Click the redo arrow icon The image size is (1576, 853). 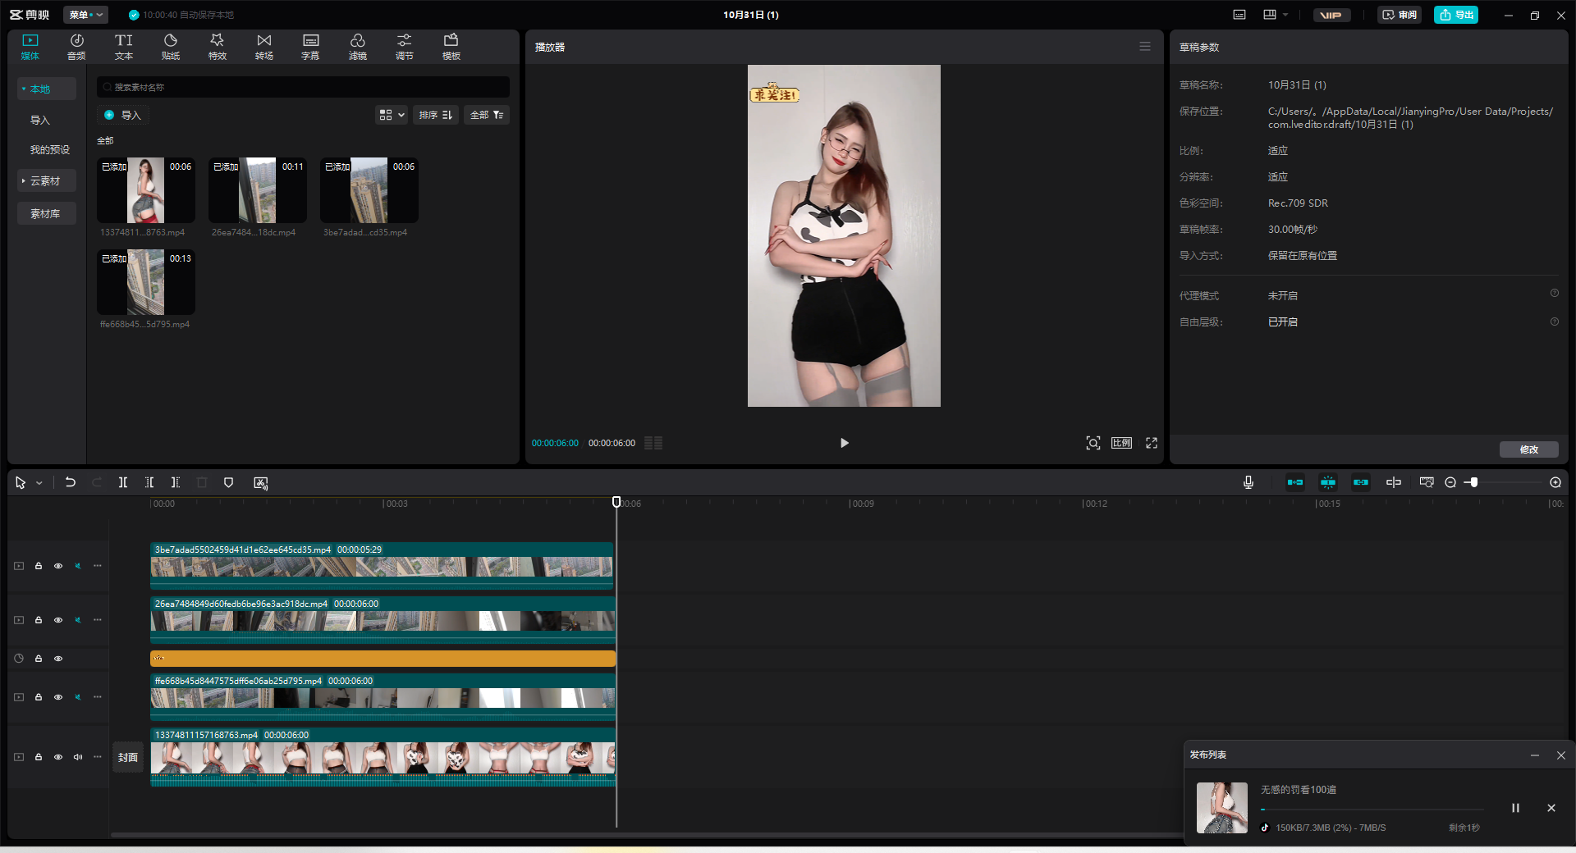(x=97, y=482)
